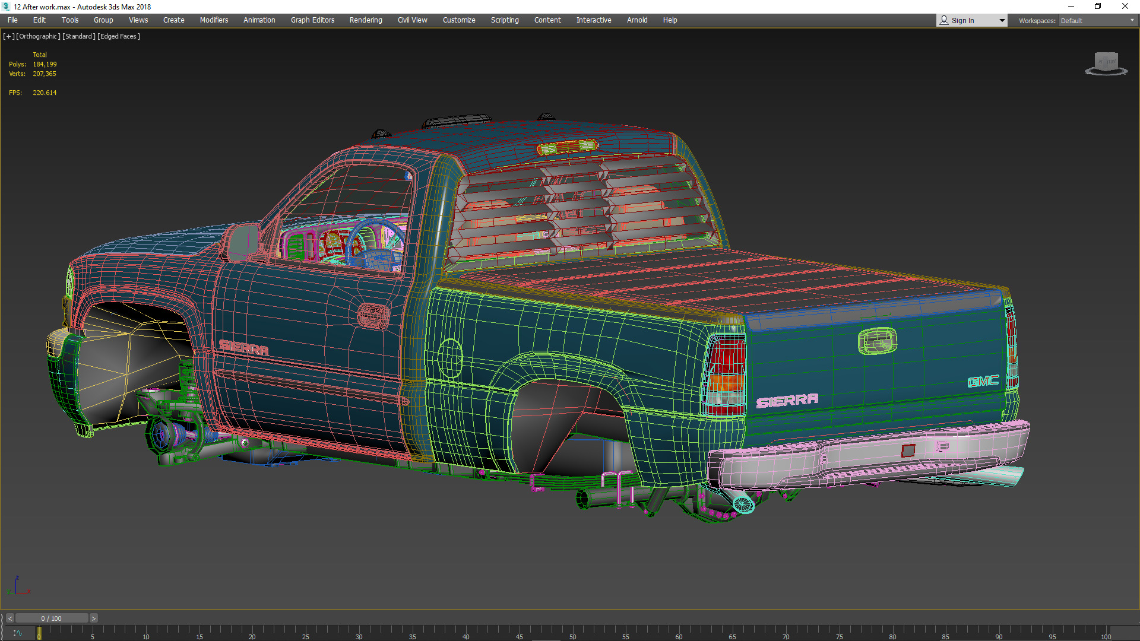
Task: Open the Workspaces Default dropdown
Action: tap(1098, 20)
